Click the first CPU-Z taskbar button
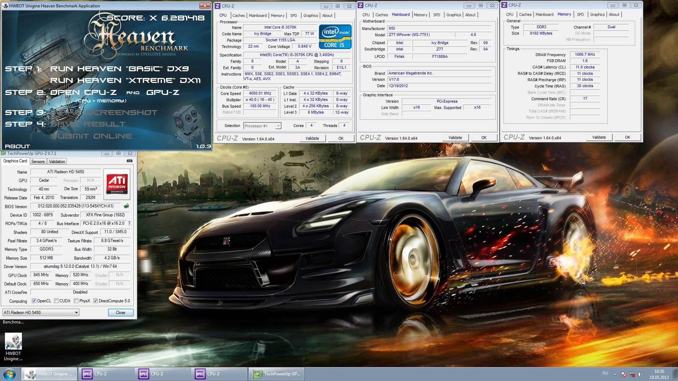The height and width of the screenshot is (381, 678). click(x=106, y=374)
